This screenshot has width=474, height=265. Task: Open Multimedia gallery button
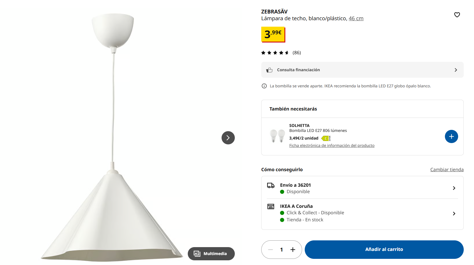click(x=211, y=254)
